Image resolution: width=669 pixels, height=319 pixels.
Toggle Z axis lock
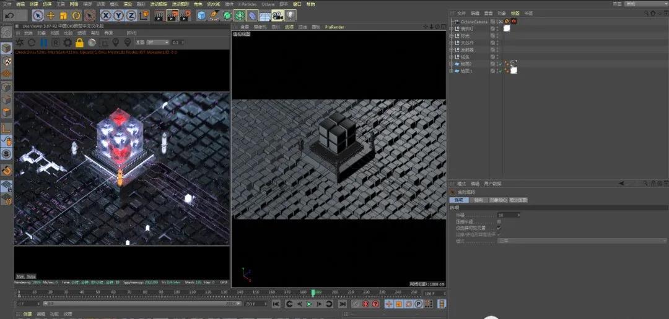pyautogui.click(x=131, y=15)
